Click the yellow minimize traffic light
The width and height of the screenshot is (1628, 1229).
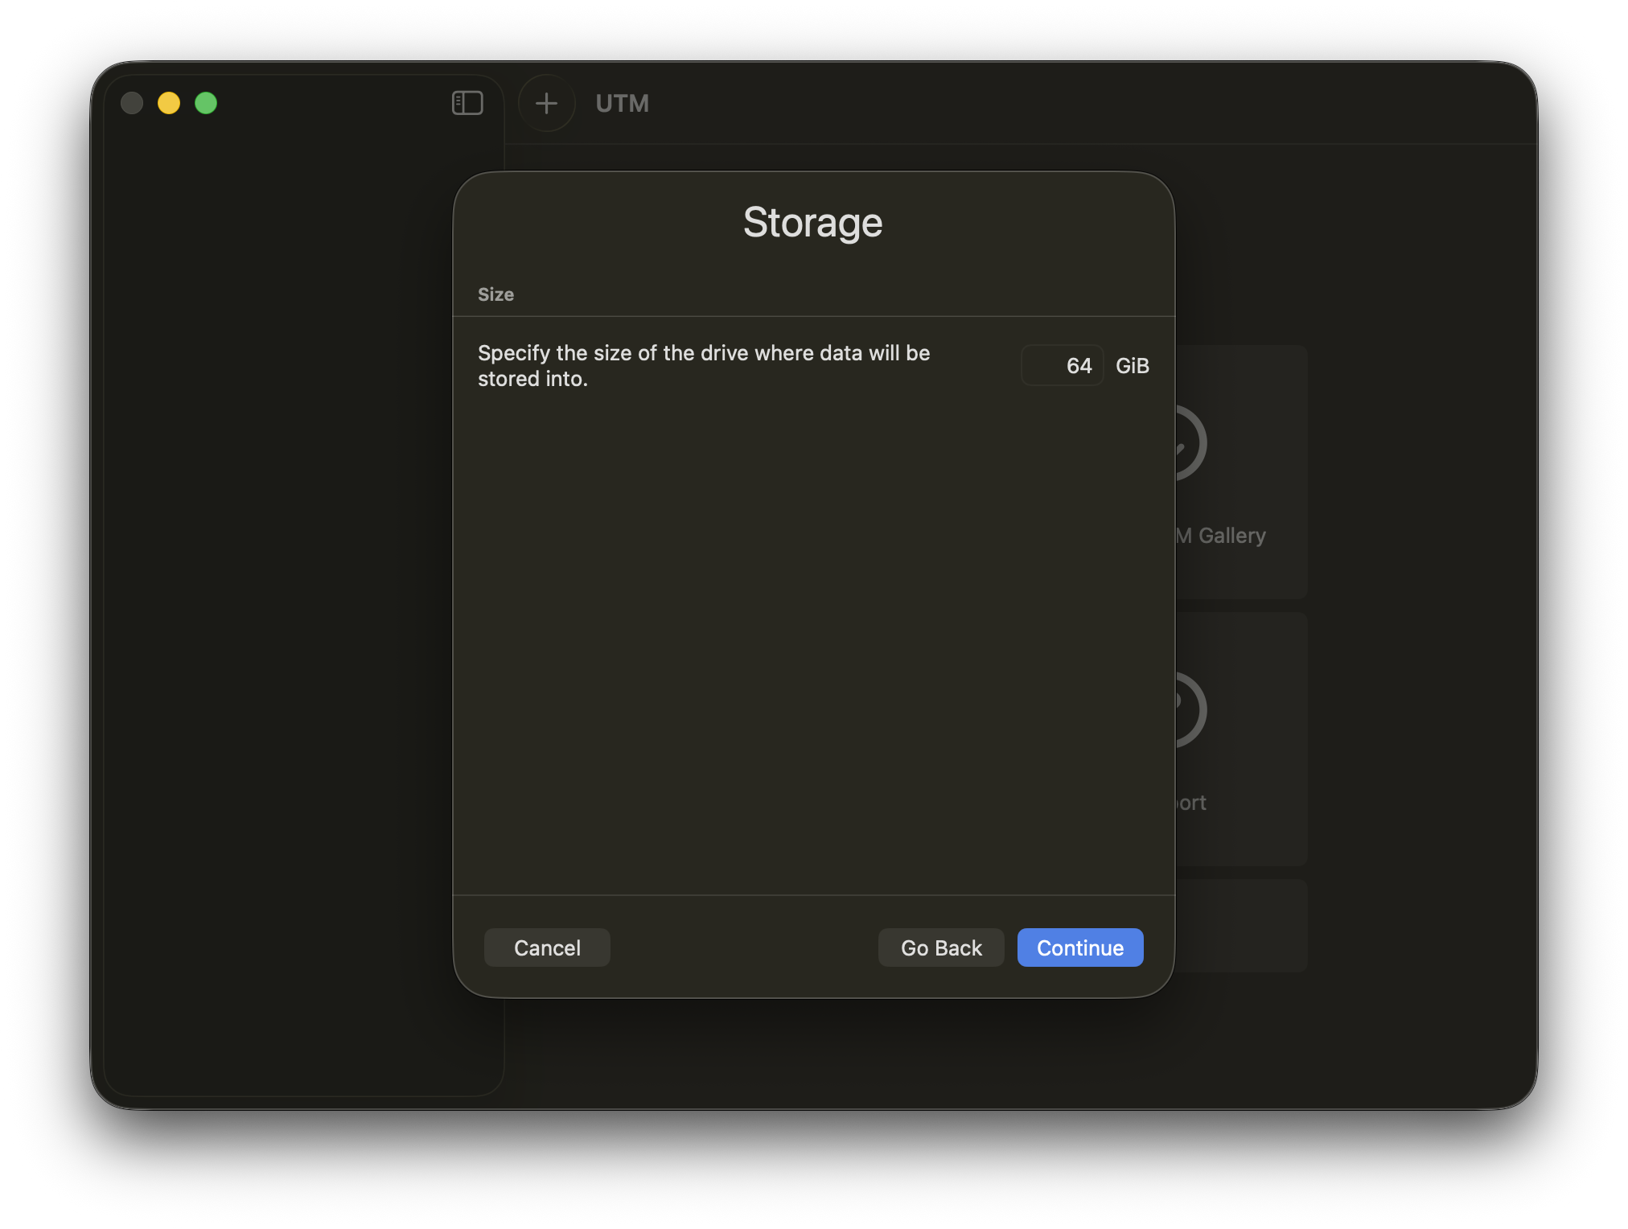pyautogui.click(x=169, y=103)
